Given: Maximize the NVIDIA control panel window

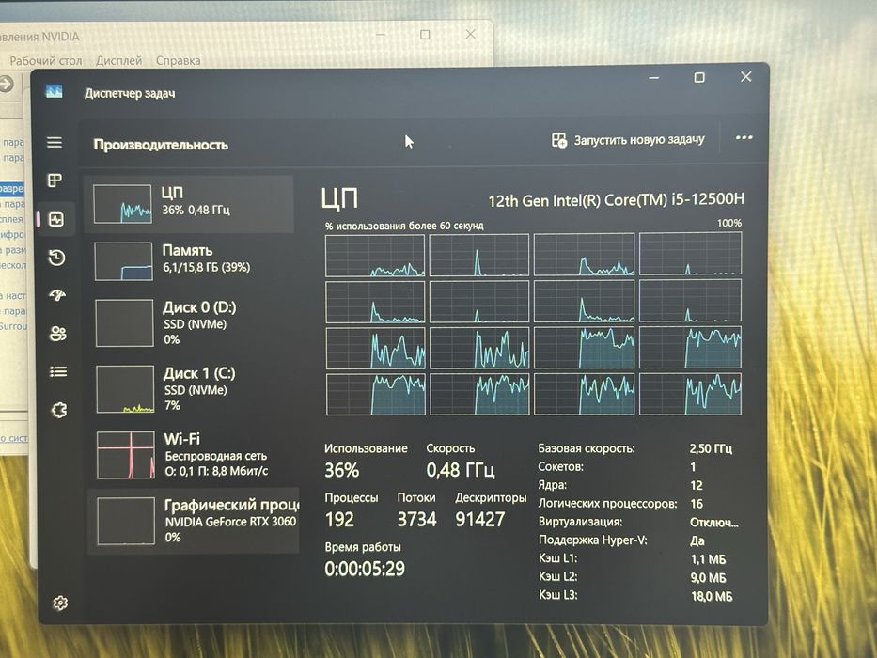Looking at the screenshot, I should point(425,35).
